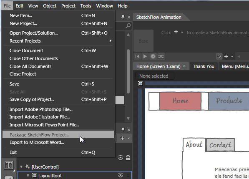Click grid layout icon at artboard corner

click(x=141, y=83)
